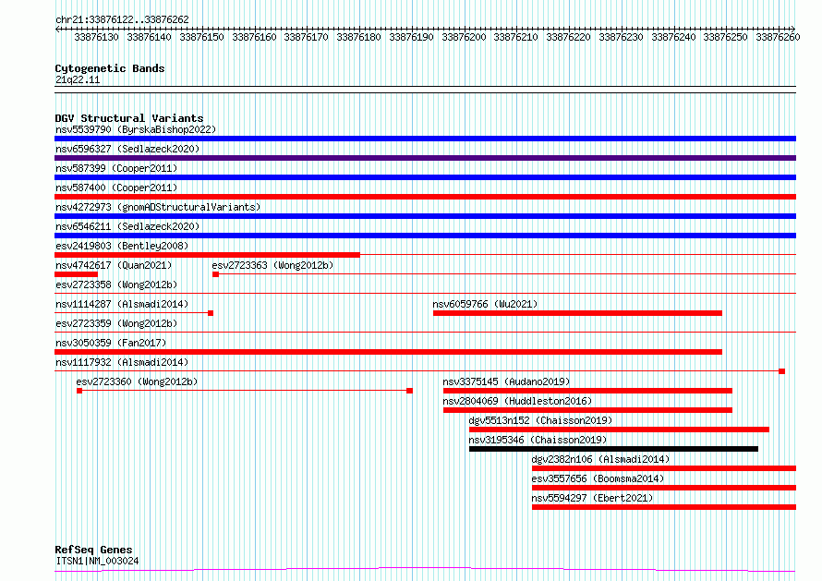Open esv2723360 (Wong2012b) label

point(137,381)
